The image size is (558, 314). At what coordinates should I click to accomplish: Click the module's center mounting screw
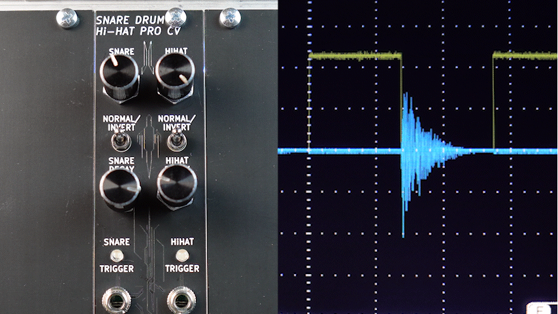pyautogui.click(x=176, y=18)
